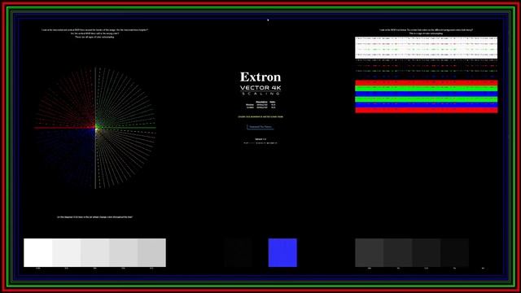Pick the darkest swatch of the light grayscale strip
This screenshot has height=293, width=521.
(x=151, y=252)
